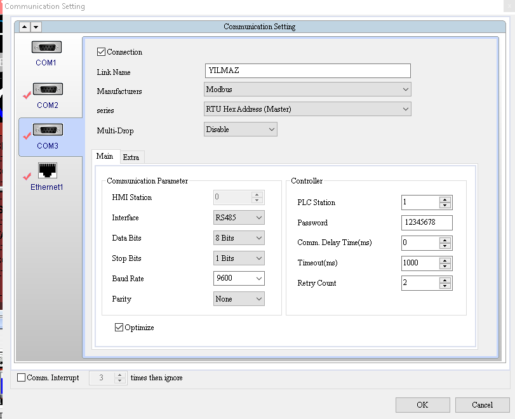515x419 pixels.
Task: Toggle the Connection checkbox
Action: [101, 52]
